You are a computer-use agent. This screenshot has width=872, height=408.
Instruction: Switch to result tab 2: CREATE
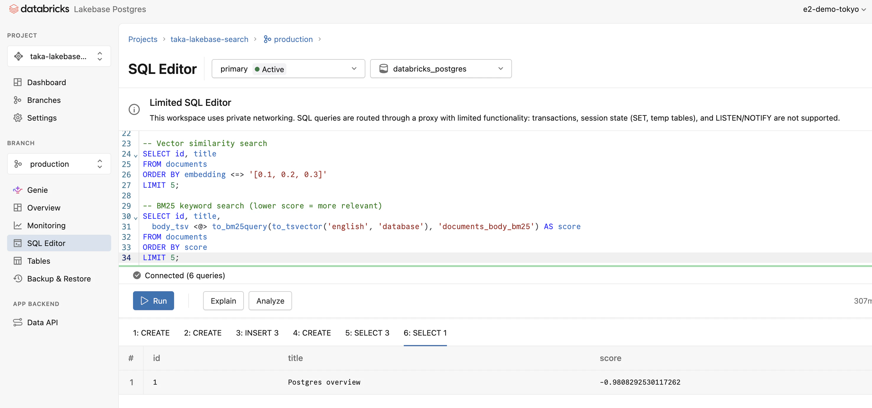(x=203, y=333)
